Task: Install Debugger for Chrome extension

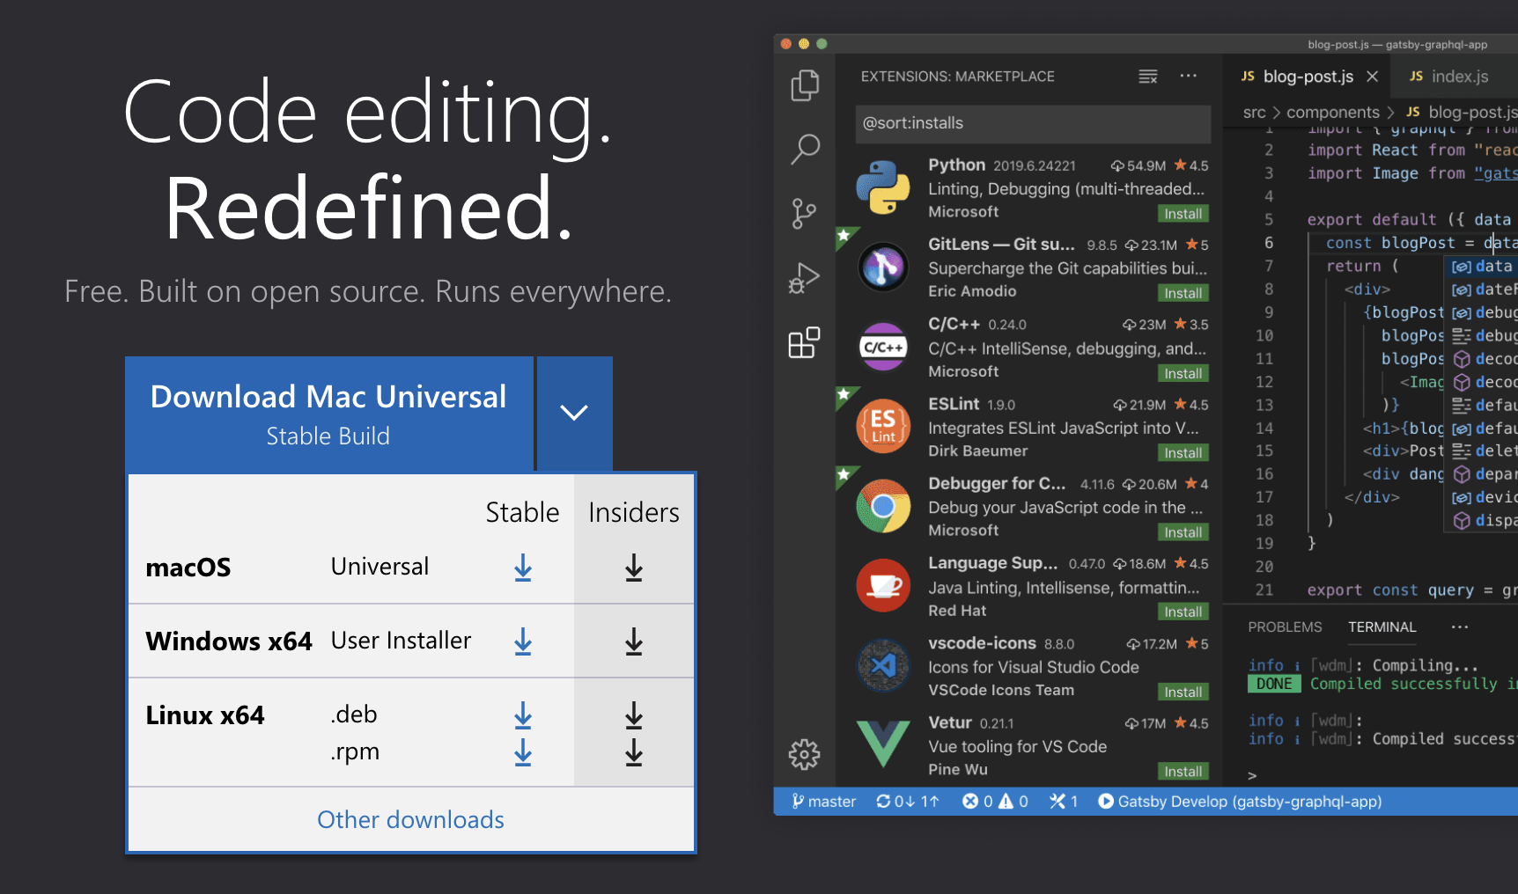Action: [1183, 532]
